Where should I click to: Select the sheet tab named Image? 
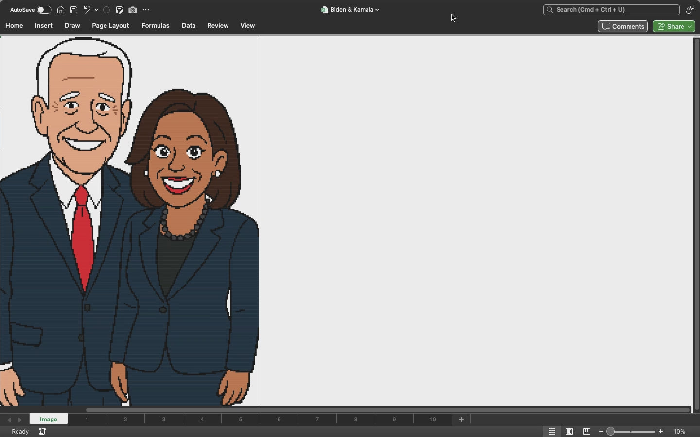tap(48, 420)
